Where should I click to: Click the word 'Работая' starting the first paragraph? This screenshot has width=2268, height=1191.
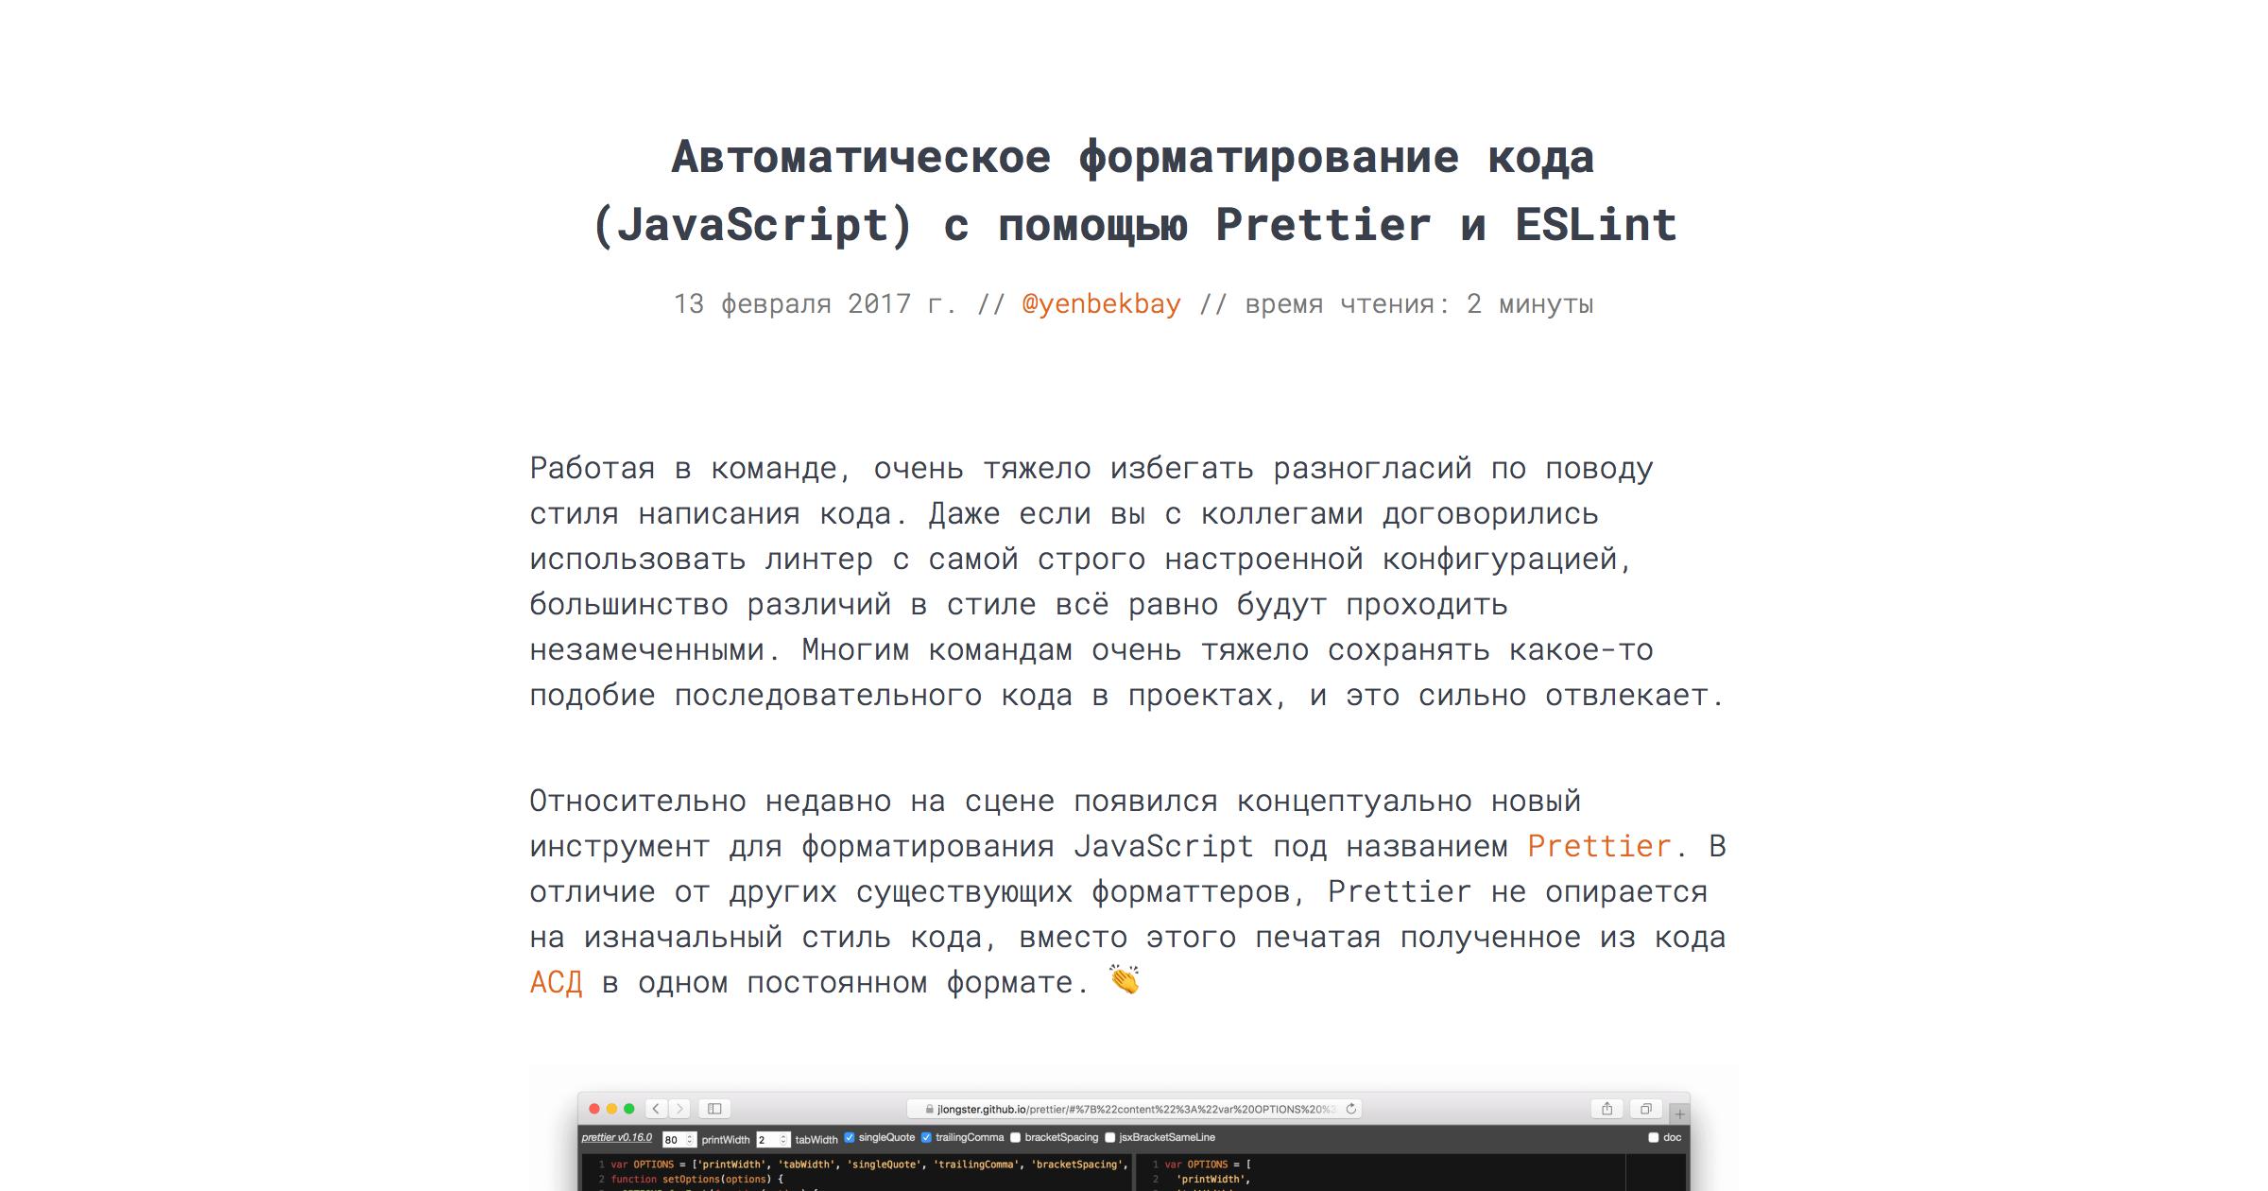[x=593, y=468]
